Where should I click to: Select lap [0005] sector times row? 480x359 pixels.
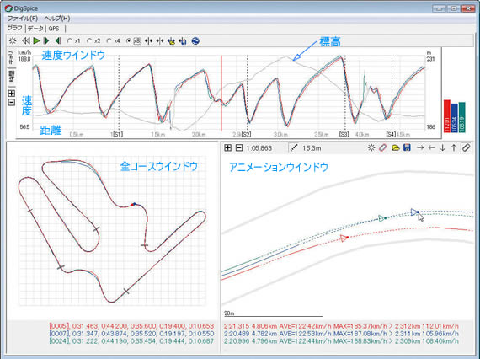[x=131, y=326]
